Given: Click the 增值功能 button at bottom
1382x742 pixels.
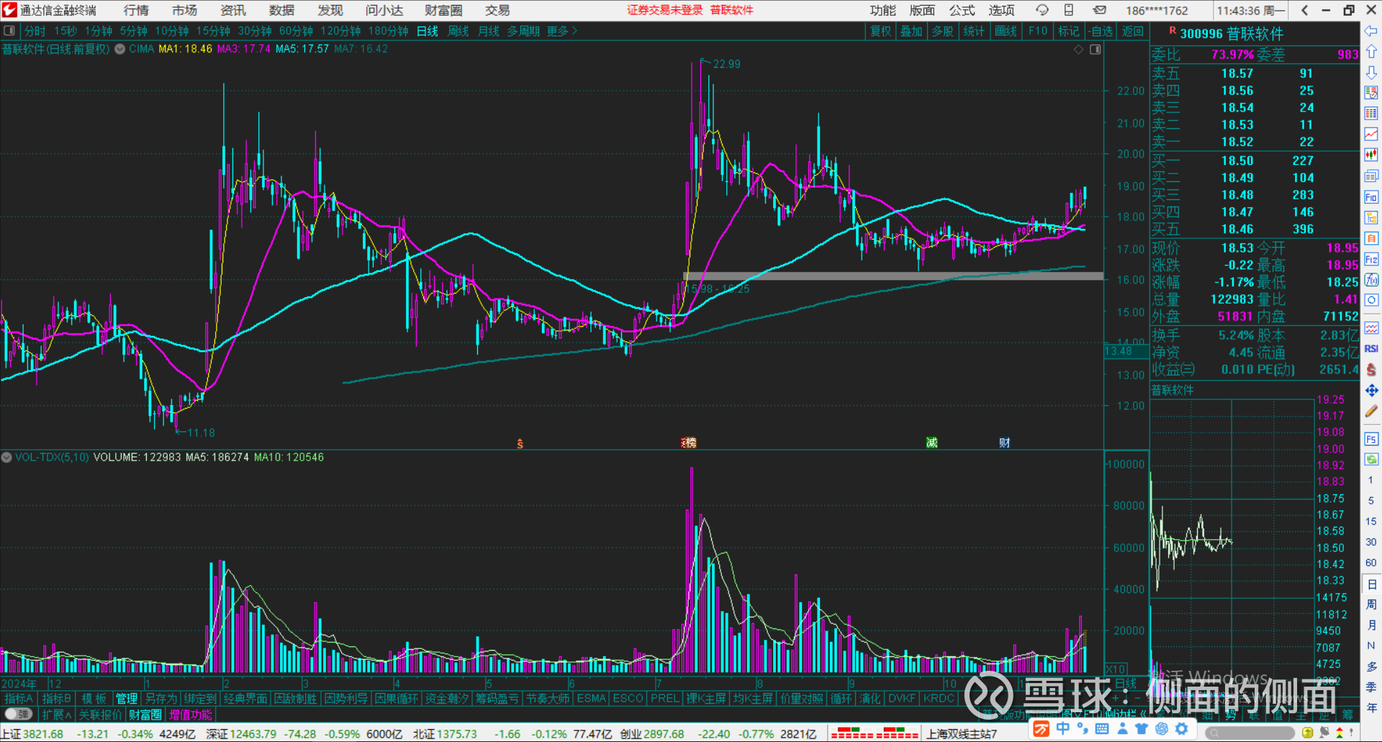Looking at the screenshot, I should 191,715.
